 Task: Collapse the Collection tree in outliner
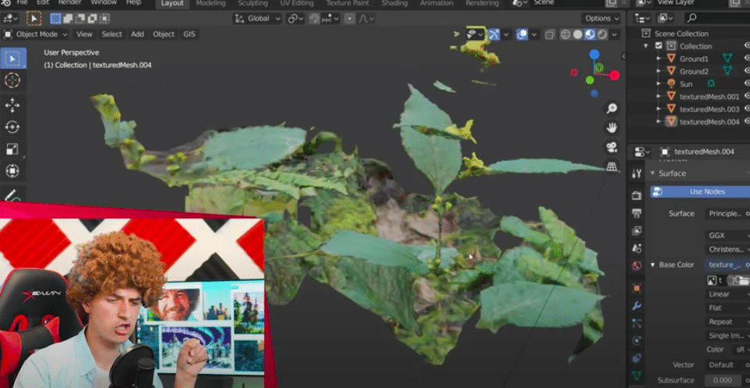click(x=646, y=46)
